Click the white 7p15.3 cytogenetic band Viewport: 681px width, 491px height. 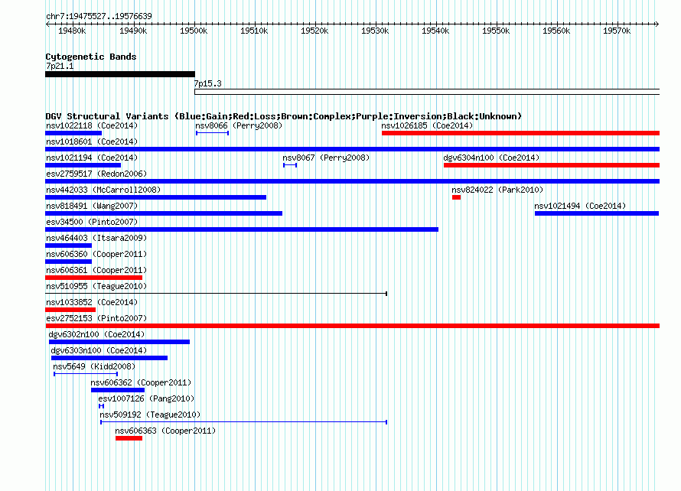427,92
